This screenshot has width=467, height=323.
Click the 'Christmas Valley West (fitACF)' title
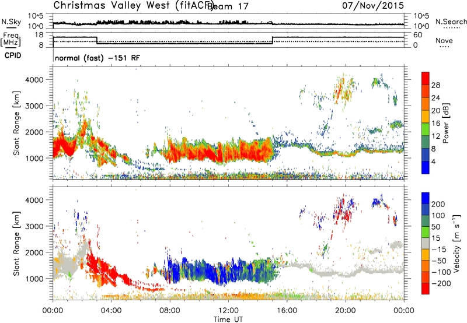[x=133, y=5]
